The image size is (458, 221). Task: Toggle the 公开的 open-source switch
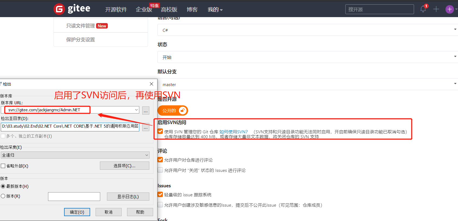[x=173, y=110]
